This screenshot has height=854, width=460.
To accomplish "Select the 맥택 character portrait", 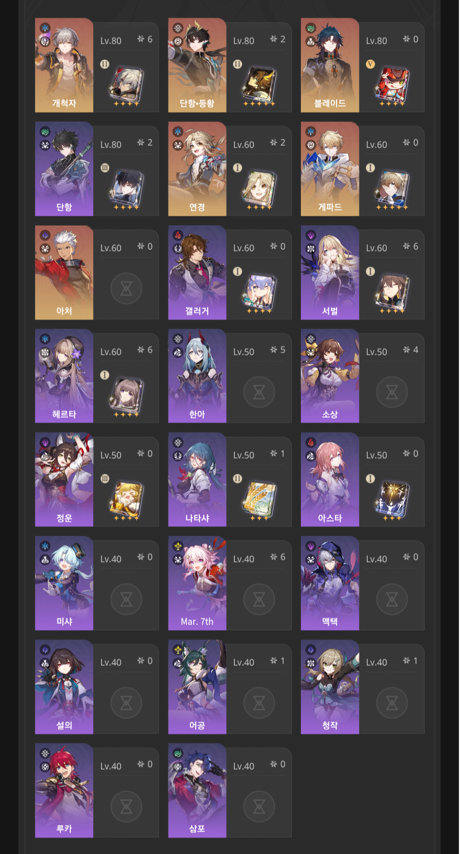I will (330, 583).
